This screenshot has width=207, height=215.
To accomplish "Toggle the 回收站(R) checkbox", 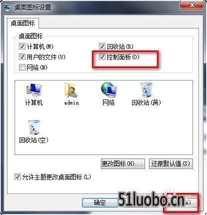I will pyautogui.click(x=102, y=46).
